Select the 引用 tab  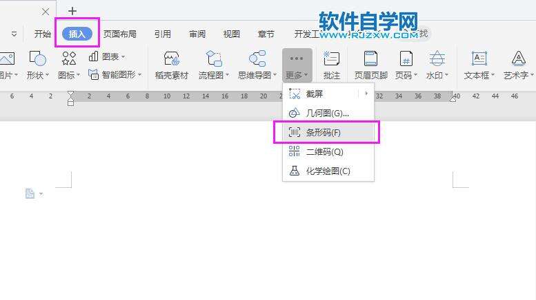(162, 34)
